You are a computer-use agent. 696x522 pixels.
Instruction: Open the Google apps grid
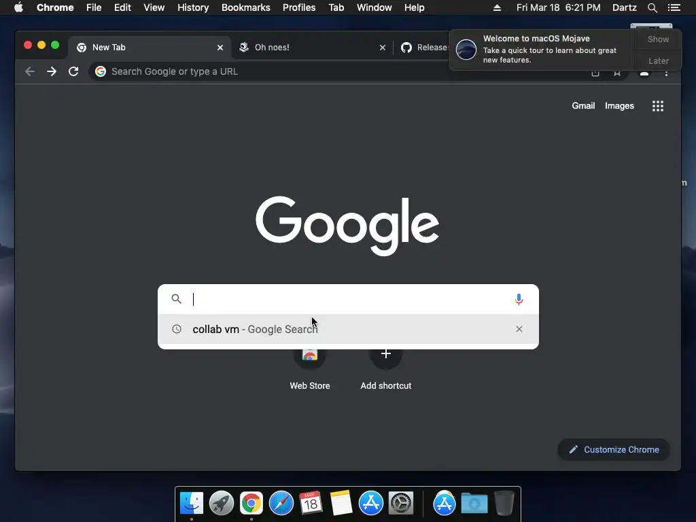click(x=658, y=106)
